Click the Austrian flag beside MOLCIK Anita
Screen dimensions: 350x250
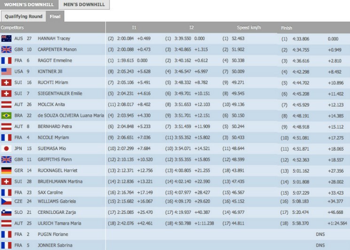click(x=6, y=105)
